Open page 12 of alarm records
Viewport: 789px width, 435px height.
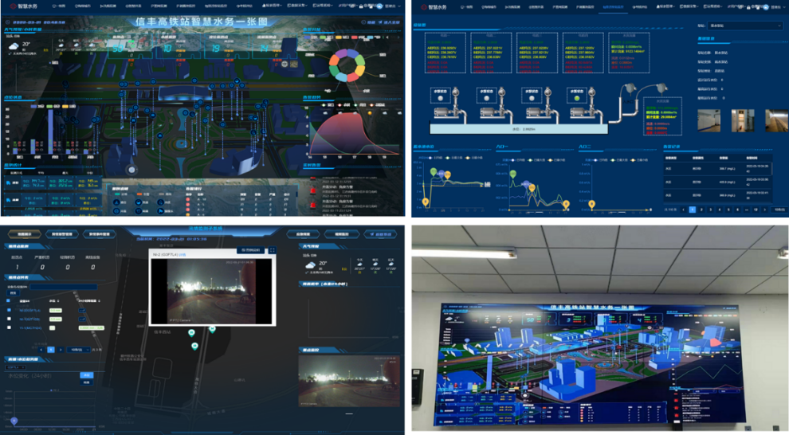coord(756,210)
